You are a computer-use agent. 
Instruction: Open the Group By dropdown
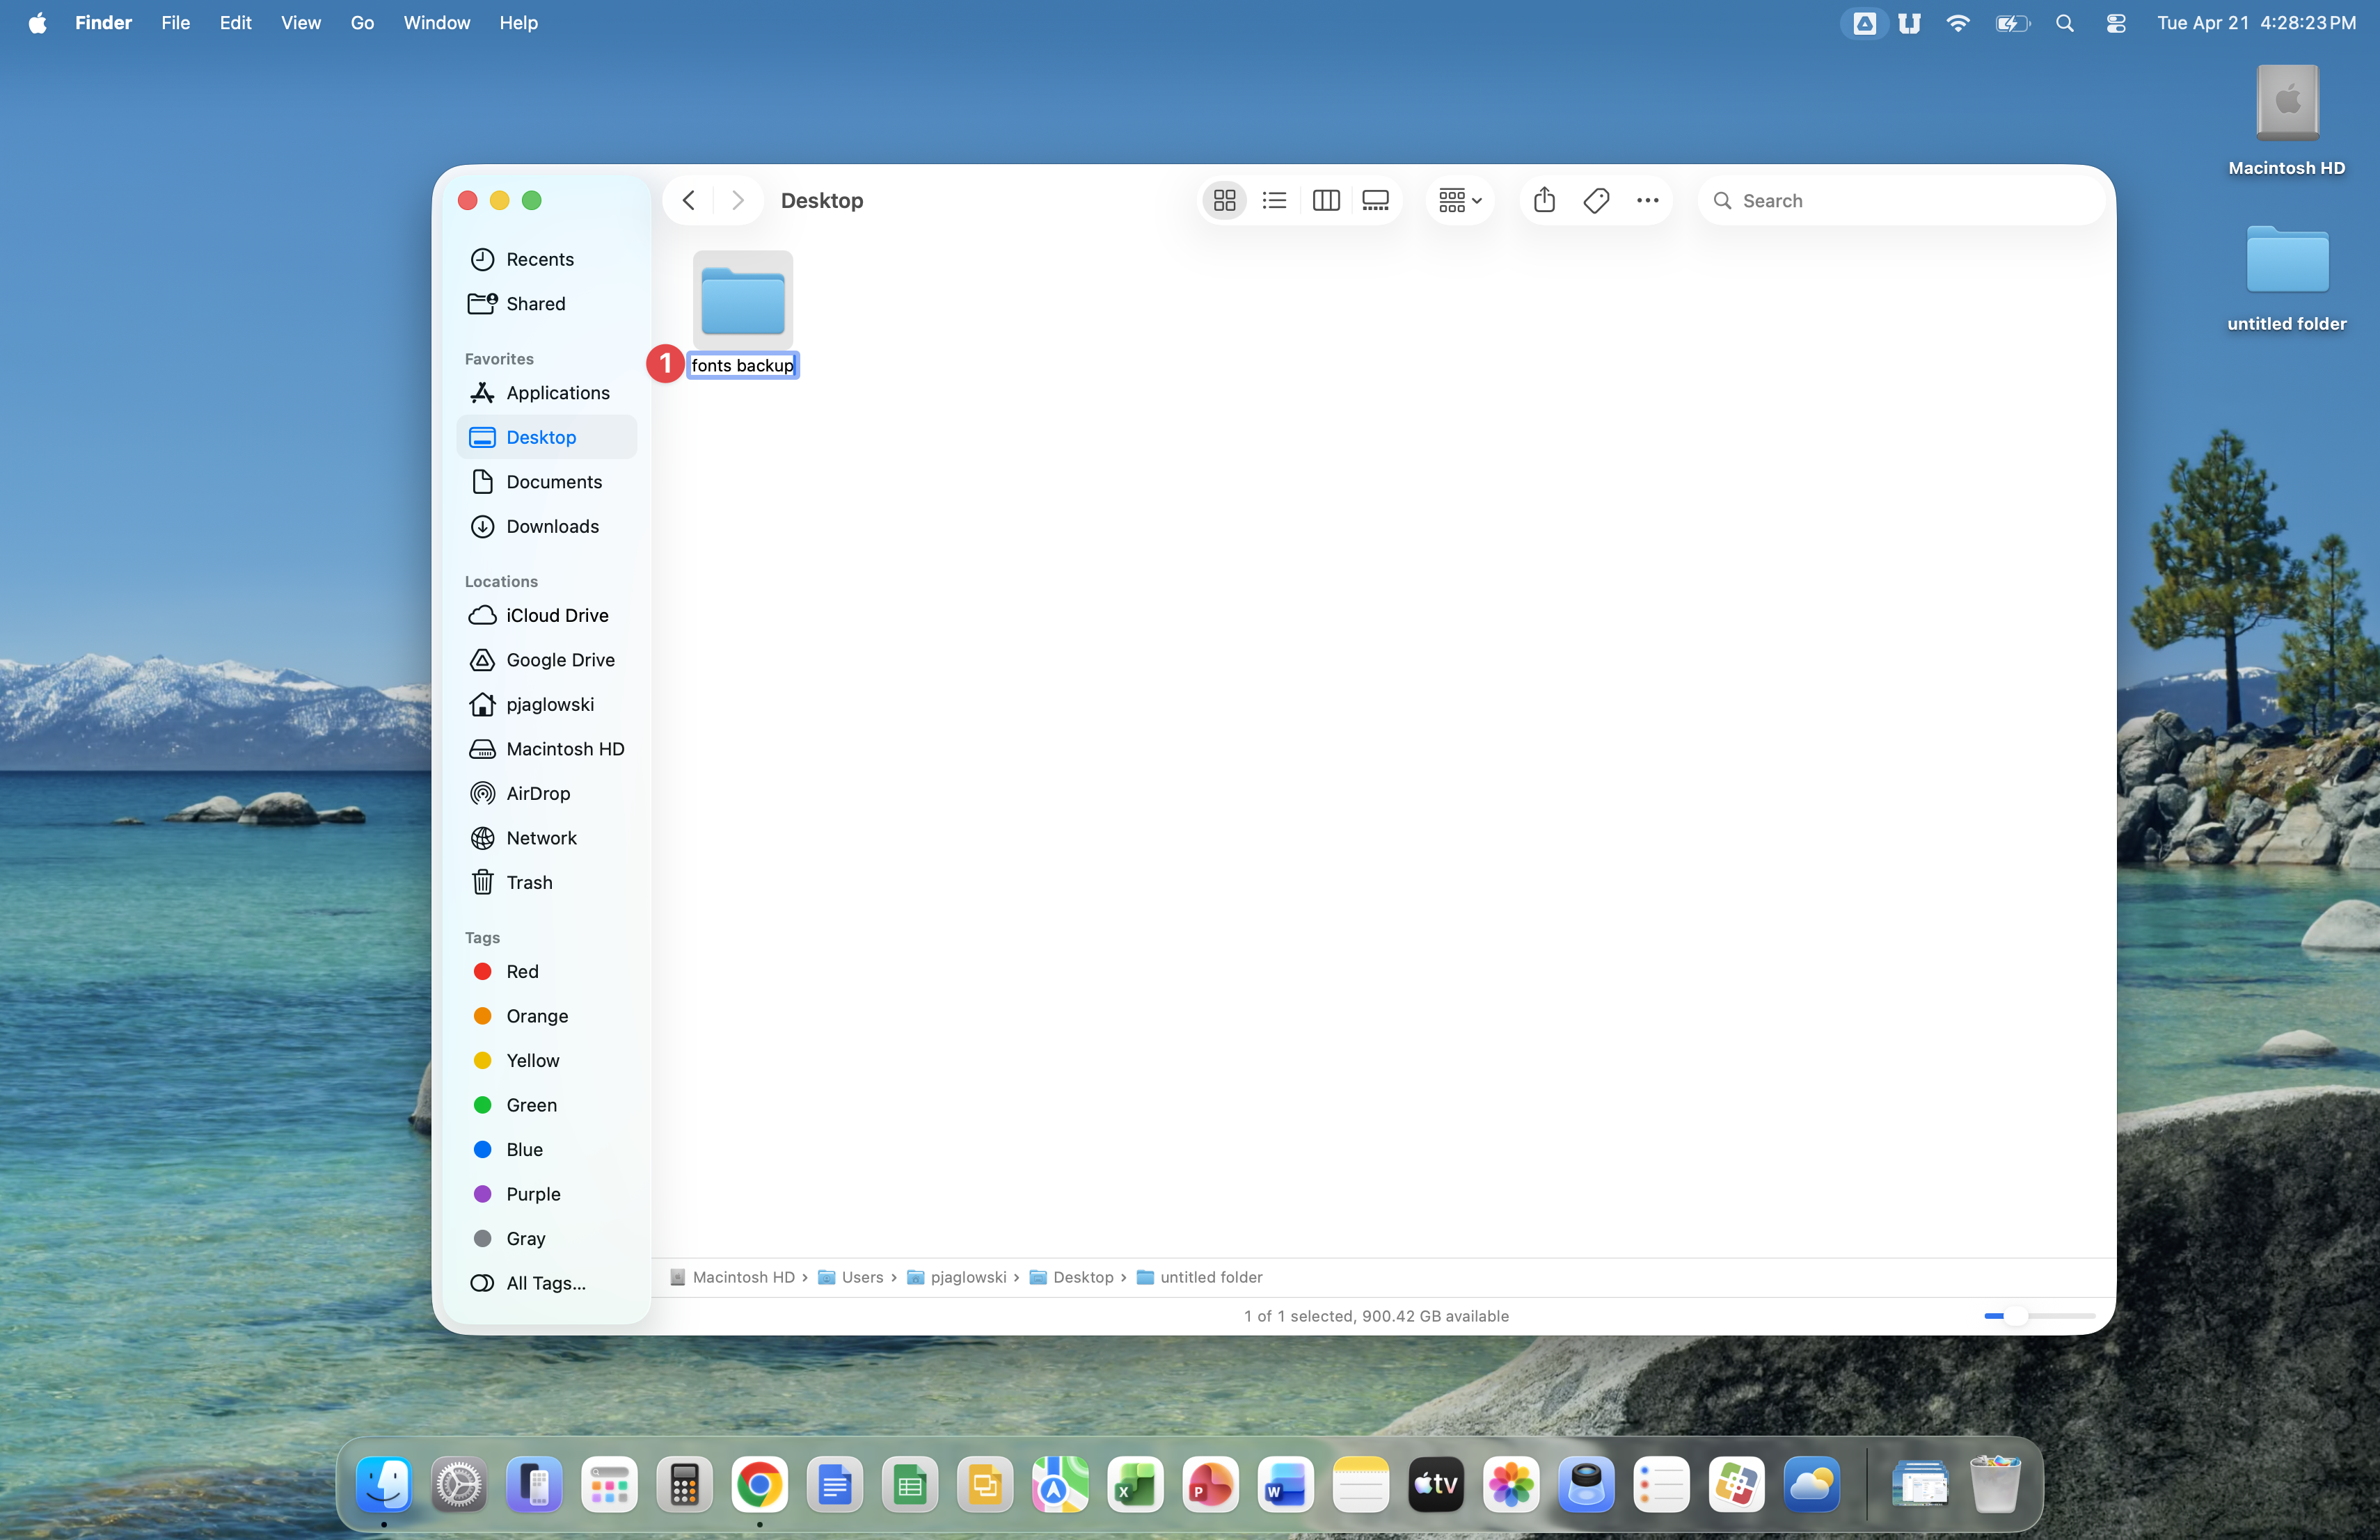(1460, 201)
